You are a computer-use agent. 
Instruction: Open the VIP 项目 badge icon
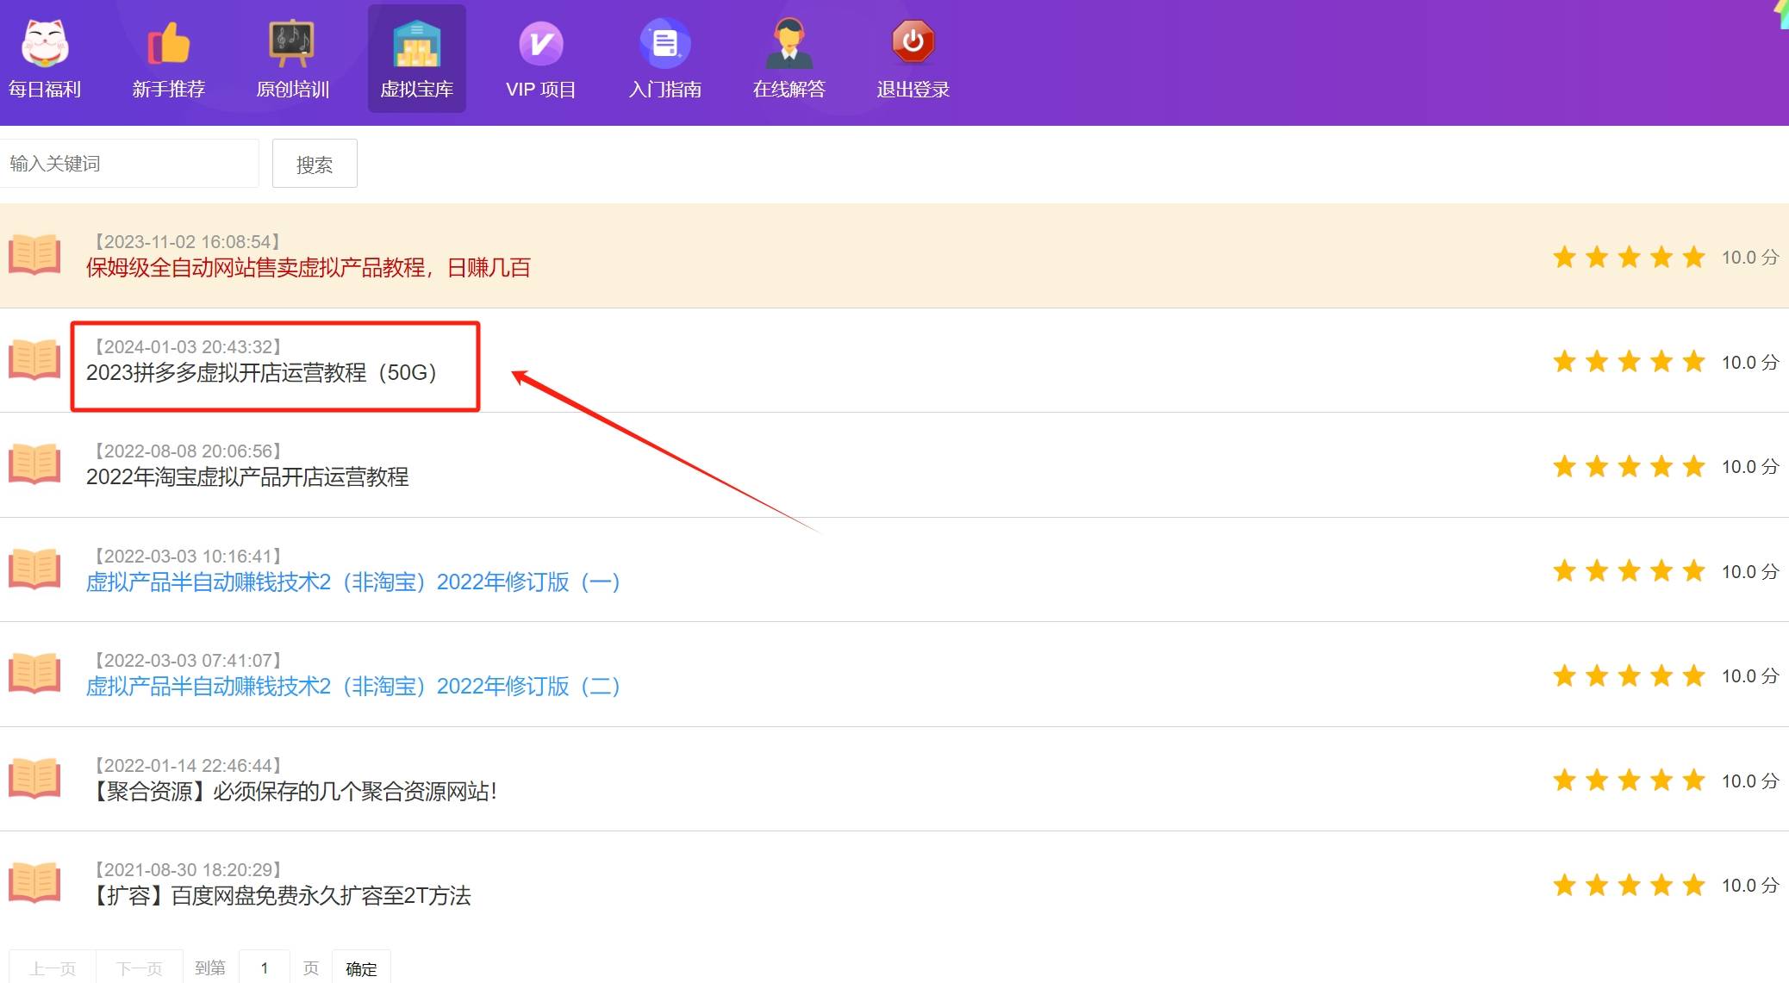point(541,43)
